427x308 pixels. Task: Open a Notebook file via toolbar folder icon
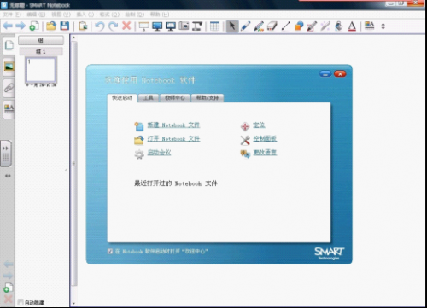(x=51, y=26)
